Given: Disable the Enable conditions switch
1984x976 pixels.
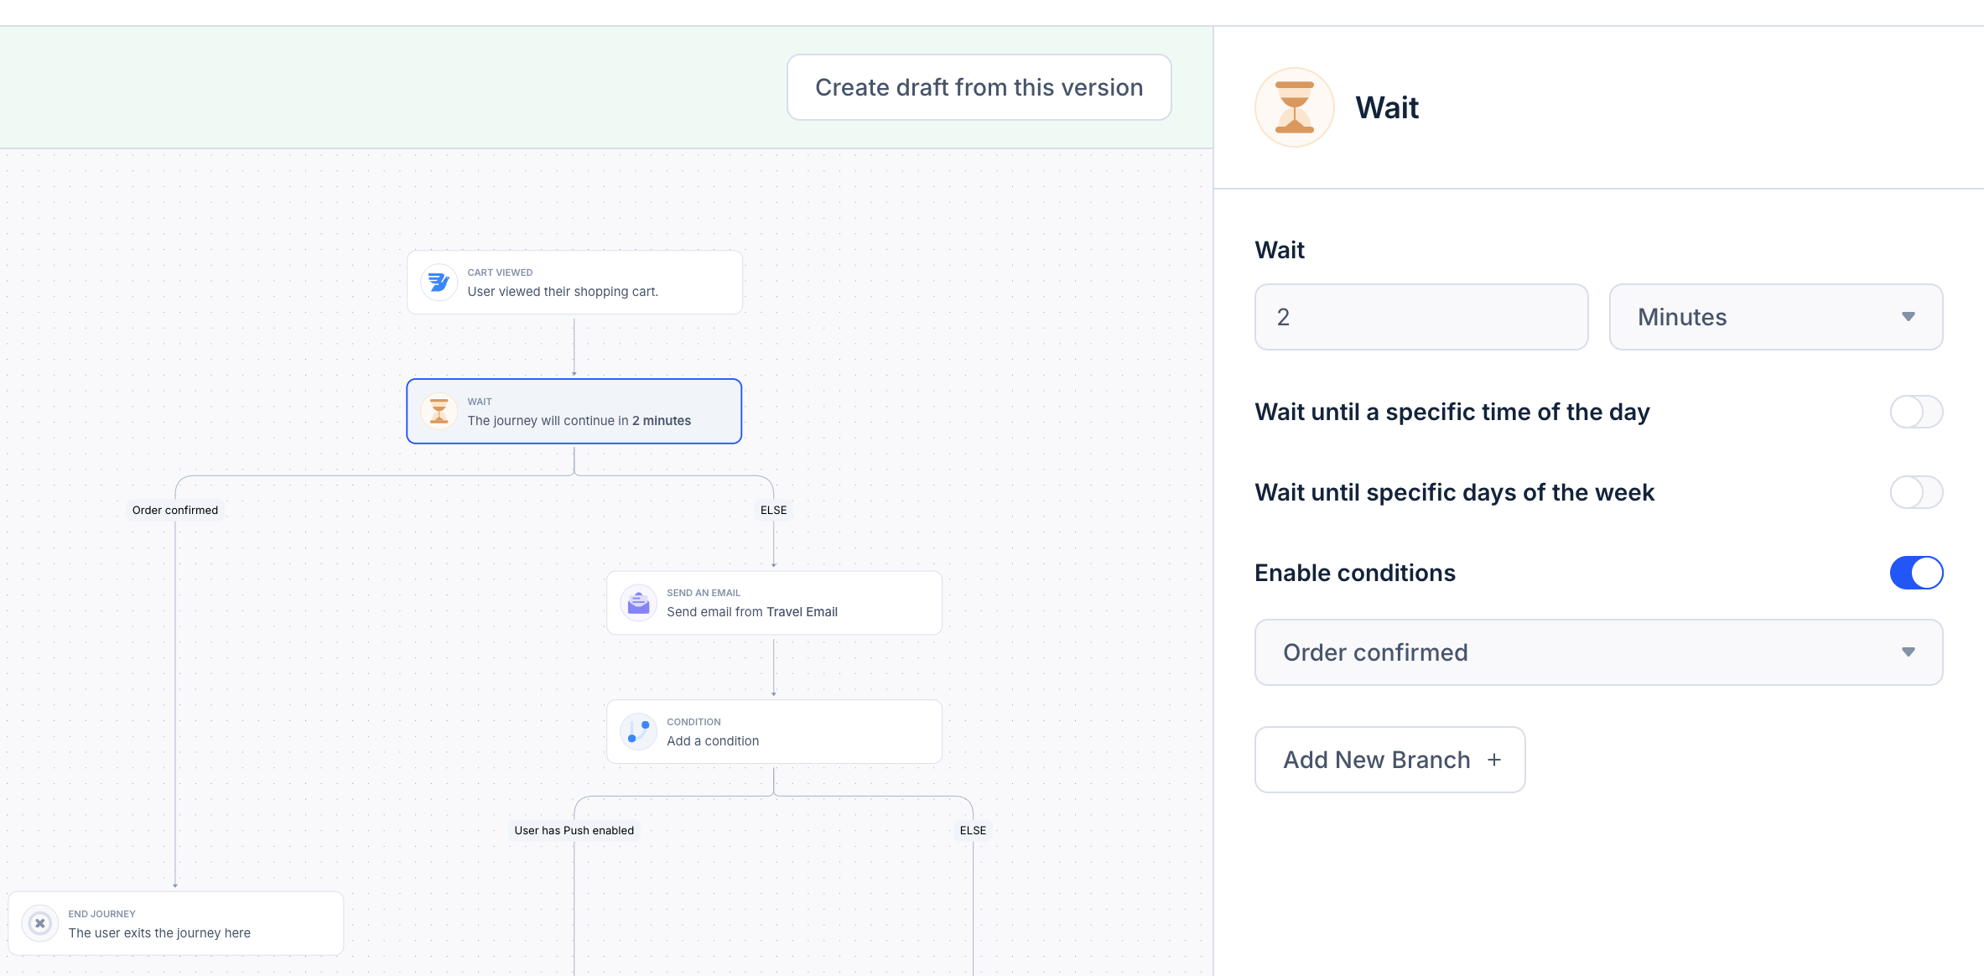Looking at the screenshot, I should tap(1915, 573).
